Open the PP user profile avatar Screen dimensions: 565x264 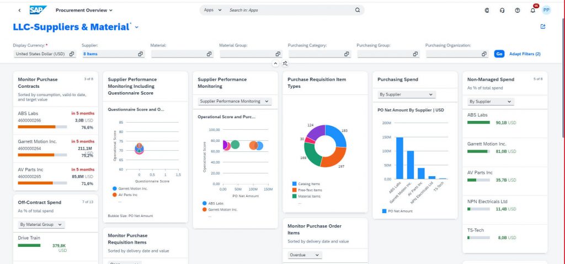(x=546, y=10)
